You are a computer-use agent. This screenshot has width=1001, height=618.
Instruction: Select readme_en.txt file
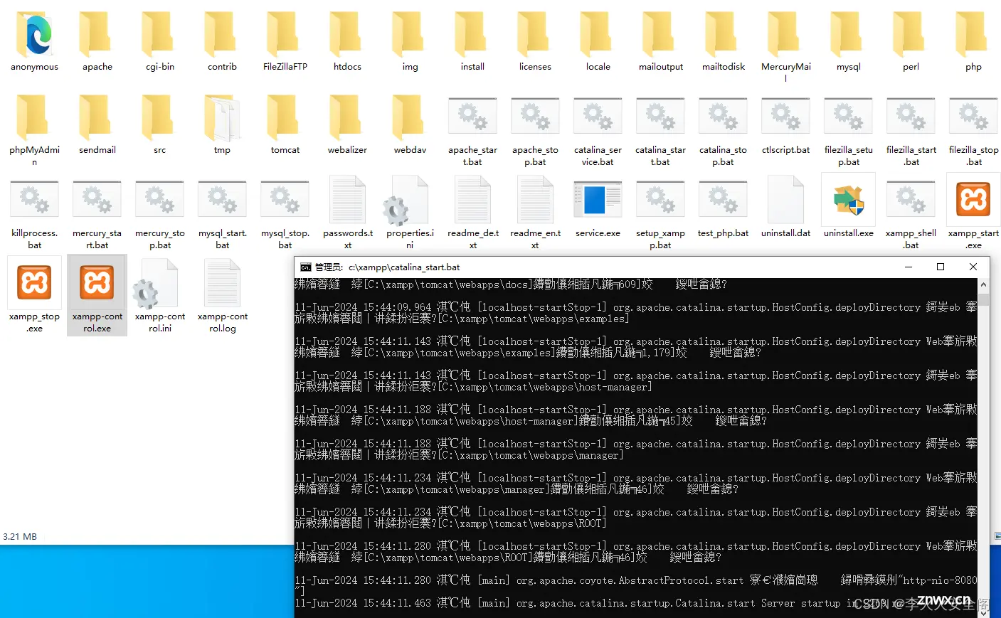tap(535, 213)
